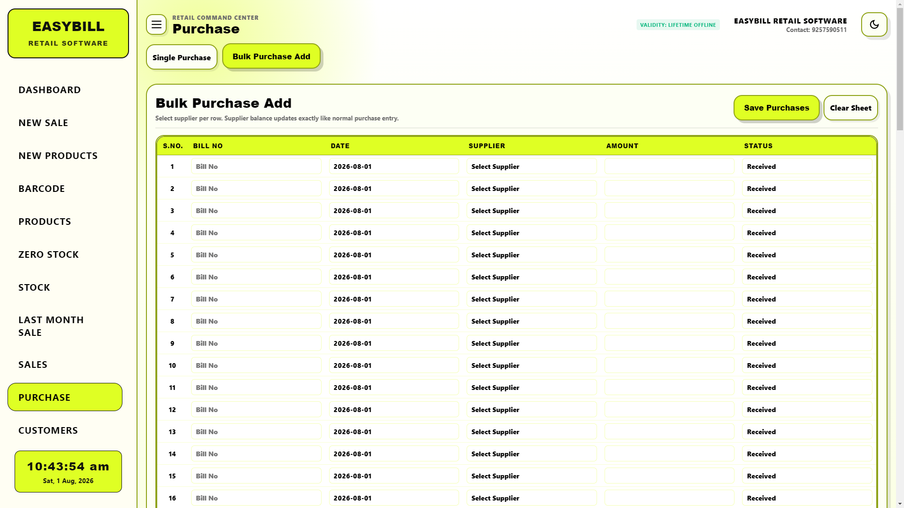Open supplier dropdown in row 16
The height and width of the screenshot is (508, 904).
(x=532, y=498)
